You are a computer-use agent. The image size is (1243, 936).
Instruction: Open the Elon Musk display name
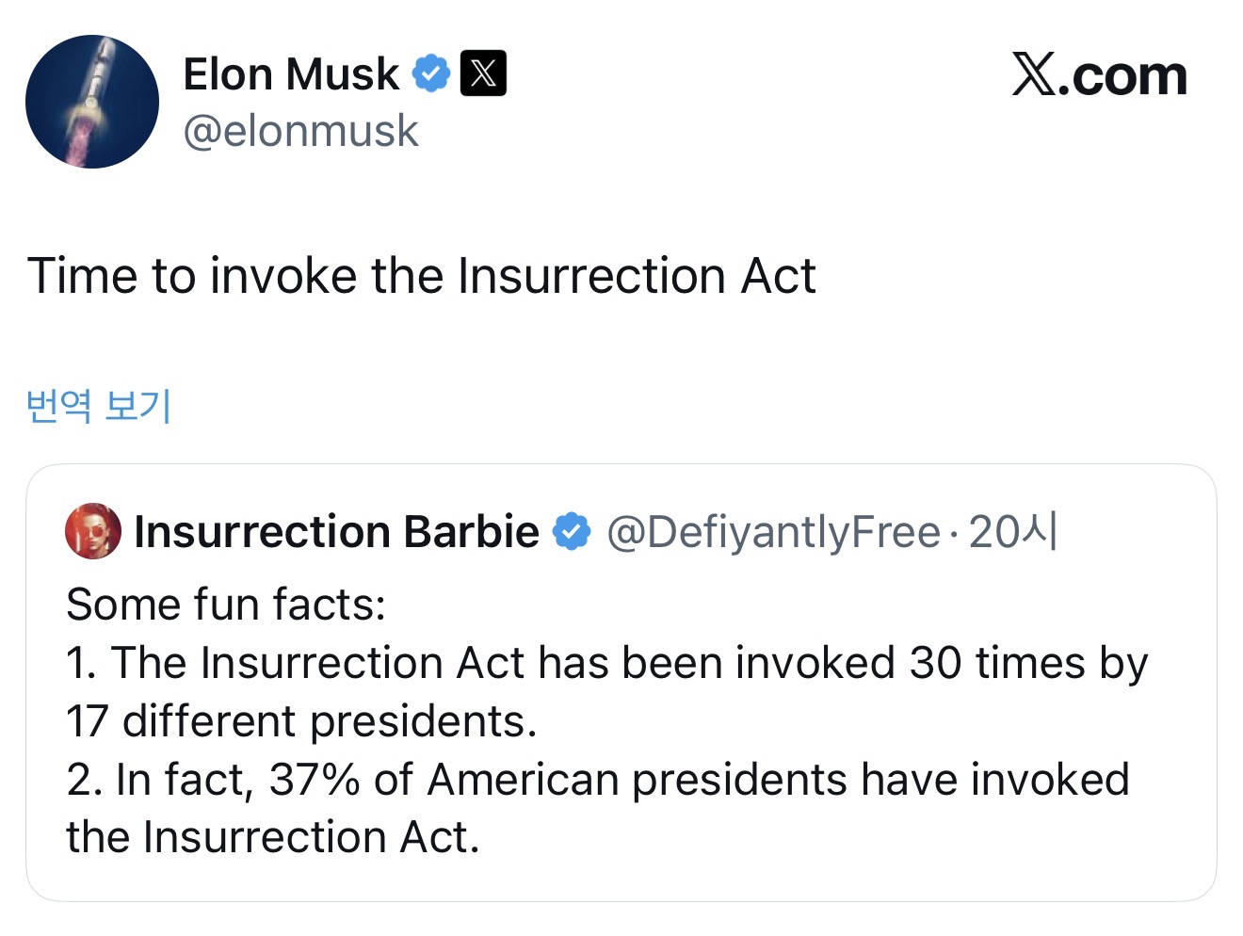tap(290, 74)
